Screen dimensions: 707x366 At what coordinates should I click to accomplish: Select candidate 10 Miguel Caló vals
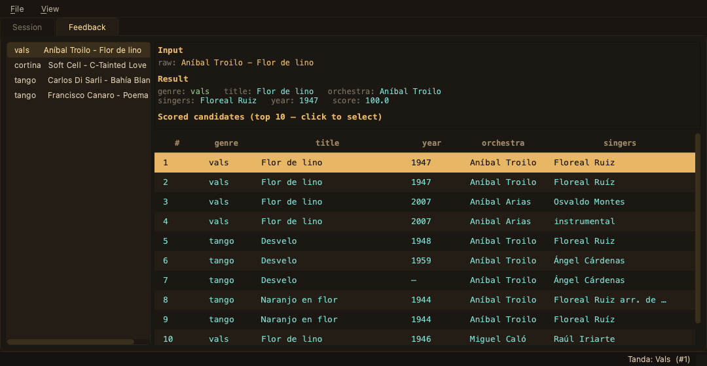[424, 338]
